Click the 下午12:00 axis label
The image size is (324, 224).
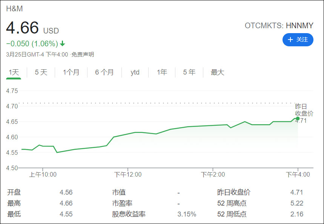128,175
